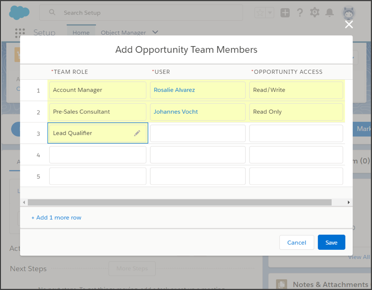Click the scrollbar right arrow
Image resolution: width=372 pixels, height=290 pixels.
click(349, 202)
